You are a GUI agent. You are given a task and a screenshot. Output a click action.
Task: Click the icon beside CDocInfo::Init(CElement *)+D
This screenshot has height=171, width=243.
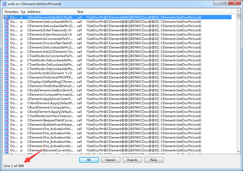6,73
